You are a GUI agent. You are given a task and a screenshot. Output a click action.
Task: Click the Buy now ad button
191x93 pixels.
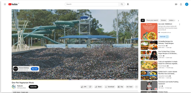(x=35, y=69)
